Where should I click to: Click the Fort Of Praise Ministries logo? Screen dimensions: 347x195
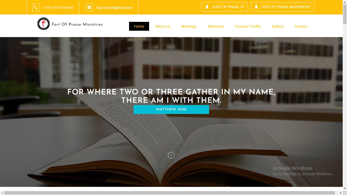(x=43, y=24)
